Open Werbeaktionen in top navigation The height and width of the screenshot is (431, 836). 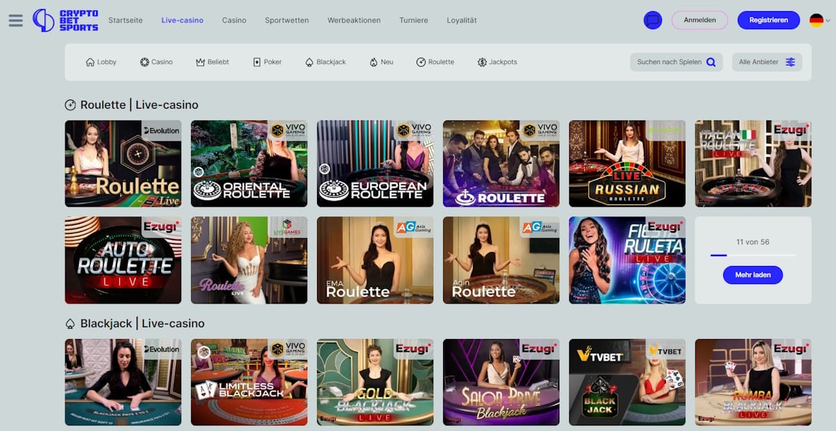tap(354, 20)
